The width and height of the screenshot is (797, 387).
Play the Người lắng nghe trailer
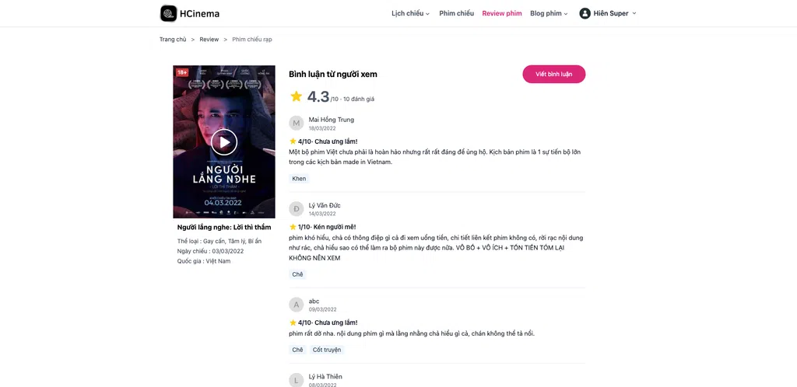click(223, 142)
